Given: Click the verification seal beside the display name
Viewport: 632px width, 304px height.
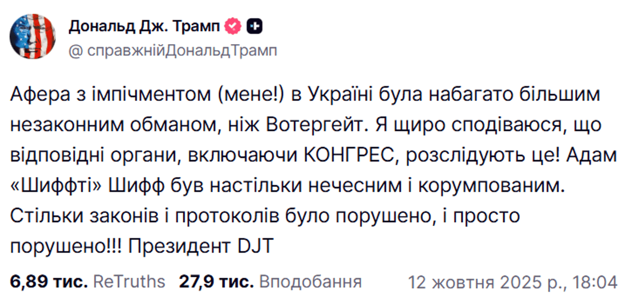Looking at the screenshot, I should click(232, 25).
